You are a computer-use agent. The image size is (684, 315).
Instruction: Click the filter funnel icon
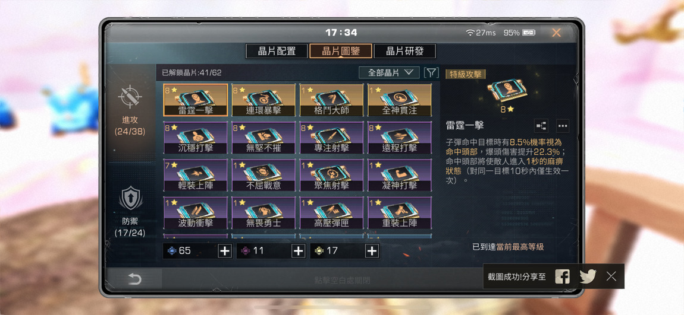[x=431, y=72]
